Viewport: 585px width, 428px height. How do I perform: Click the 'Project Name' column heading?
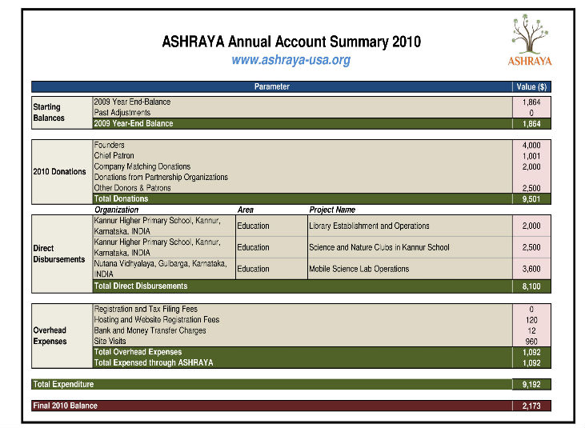click(332, 210)
